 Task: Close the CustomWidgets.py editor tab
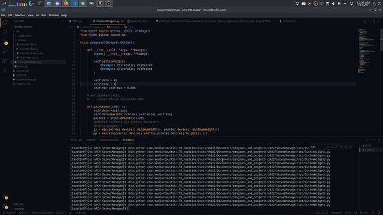pyautogui.click(x=122, y=21)
